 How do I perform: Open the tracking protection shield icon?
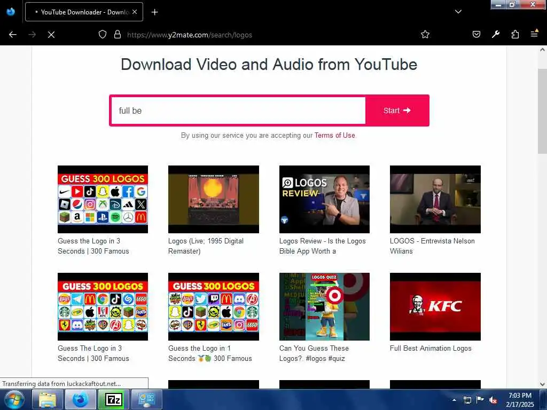point(102,35)
